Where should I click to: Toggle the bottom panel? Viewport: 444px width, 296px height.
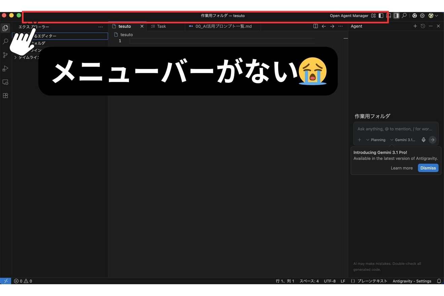tap(389, 15)
